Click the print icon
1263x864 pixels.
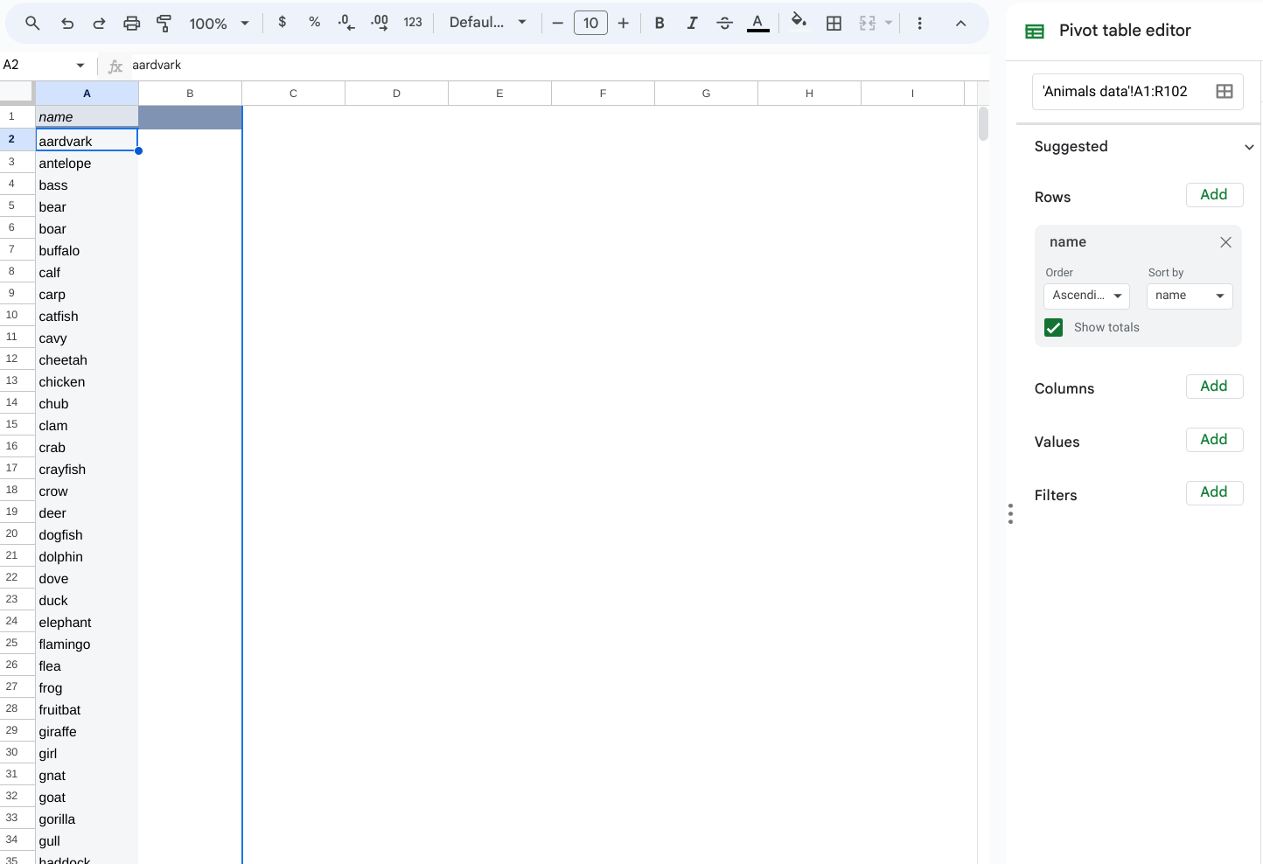[131, 24]
